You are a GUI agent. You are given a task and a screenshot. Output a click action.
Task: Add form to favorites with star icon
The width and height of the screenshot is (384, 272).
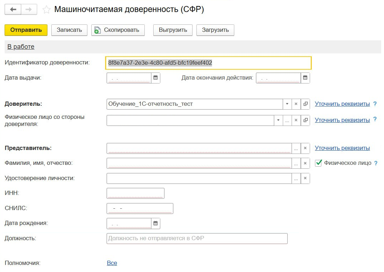[x=46, y=10]
